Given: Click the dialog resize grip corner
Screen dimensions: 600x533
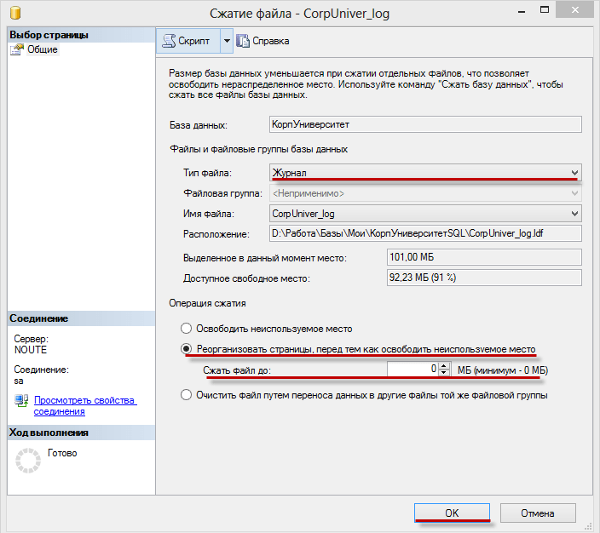Looking at the screenshot, I should [589, 527].
